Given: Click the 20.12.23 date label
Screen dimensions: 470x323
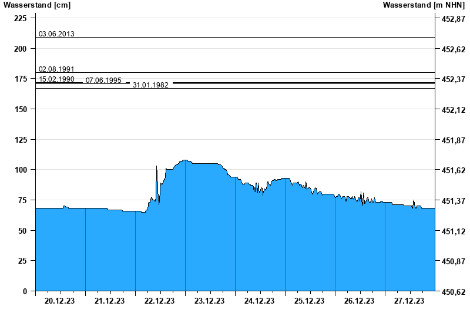Looking at the screenshot, I should point(60,301).
